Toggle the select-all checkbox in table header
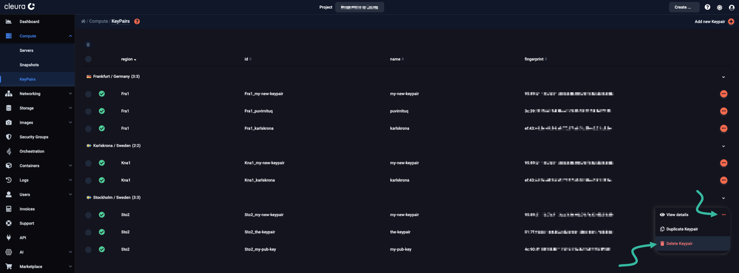Image resolution: width=739 pixels, height=273 pixels. pos(88,59)
